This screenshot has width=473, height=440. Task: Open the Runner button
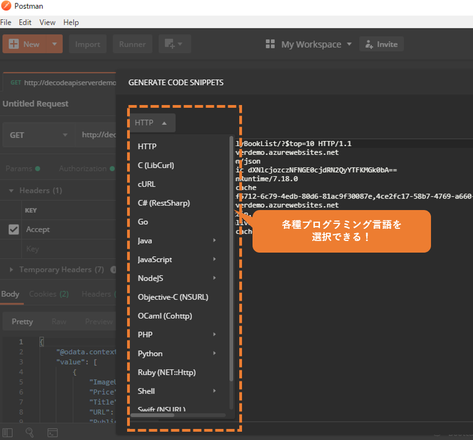click(x=133, y=44)
